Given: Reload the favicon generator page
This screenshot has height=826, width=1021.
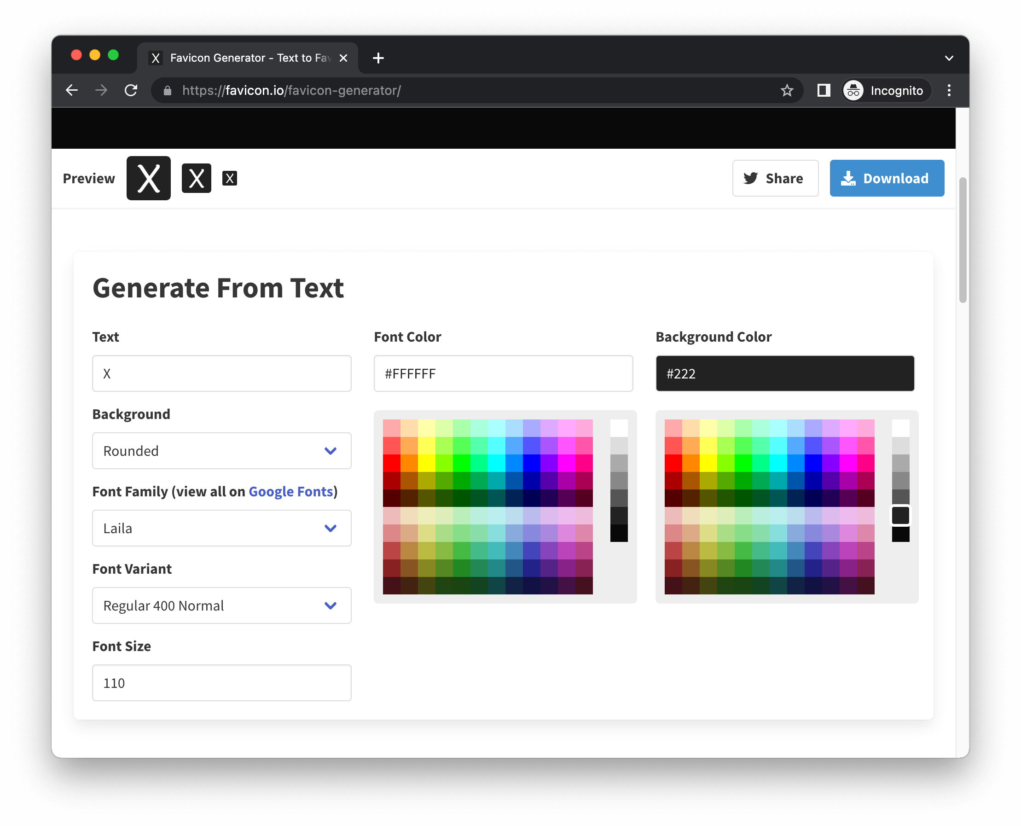Looking at the screenshot, I should coord(131,90).
